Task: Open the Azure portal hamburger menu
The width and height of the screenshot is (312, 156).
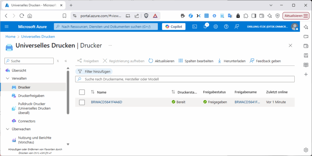Action: click(x=7, y=27)
